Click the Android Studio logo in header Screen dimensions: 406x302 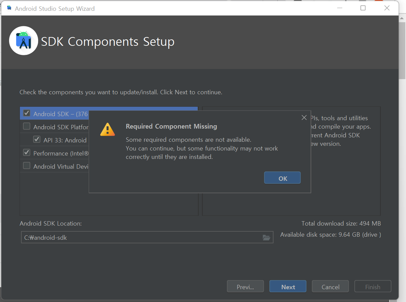click(24, 41)
